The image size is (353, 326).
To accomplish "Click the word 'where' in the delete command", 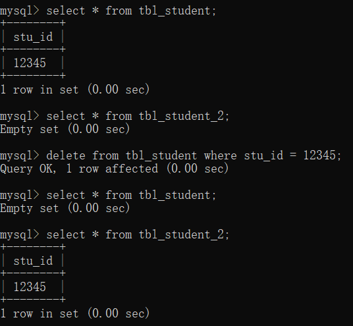I will pos(221,155).
